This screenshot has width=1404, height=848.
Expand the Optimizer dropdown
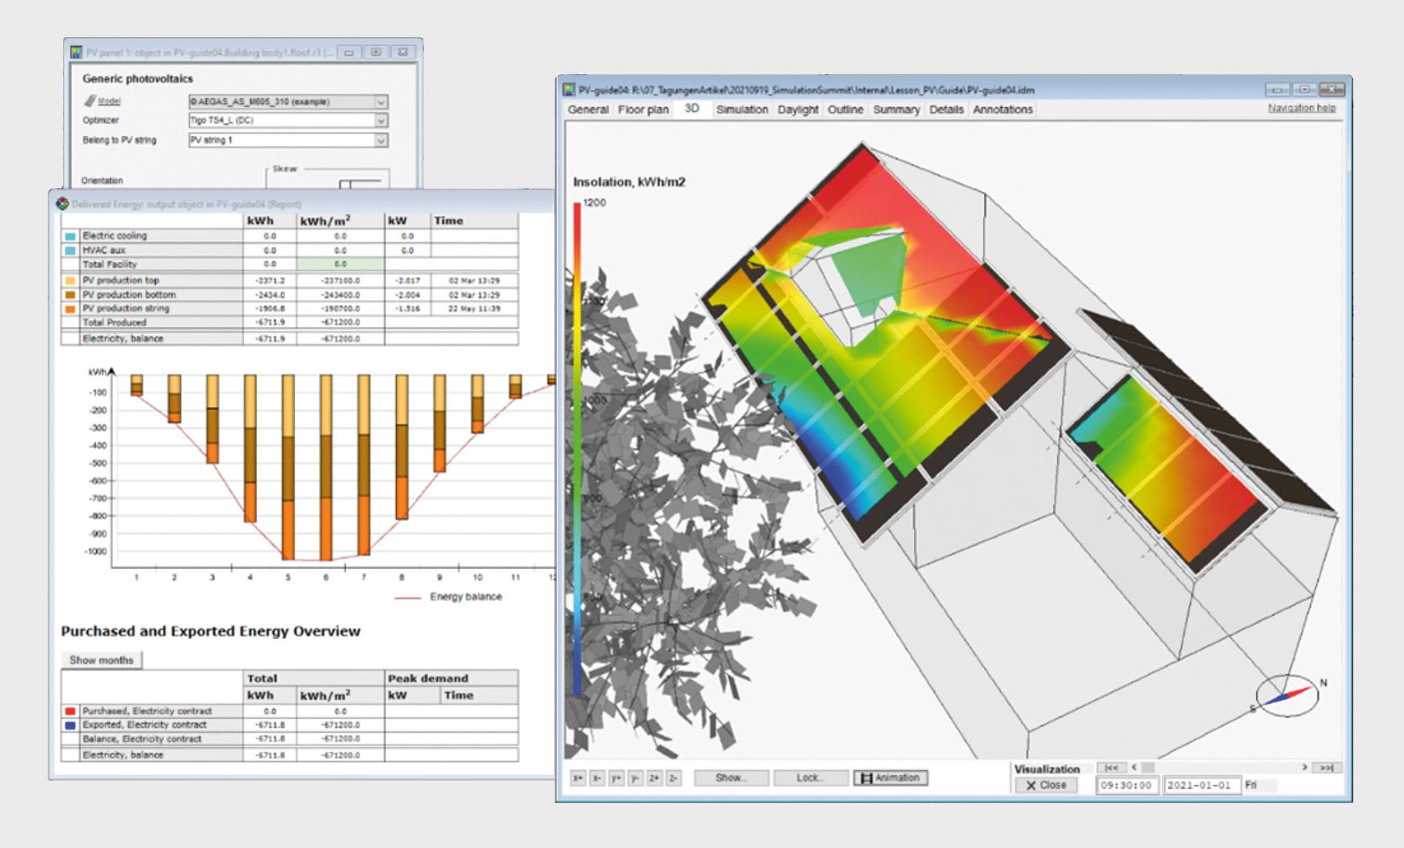[x=381, y=121]
